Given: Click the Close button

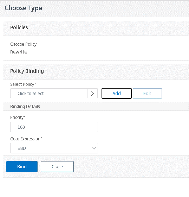Looking at the screenshot, I should 57,166.
